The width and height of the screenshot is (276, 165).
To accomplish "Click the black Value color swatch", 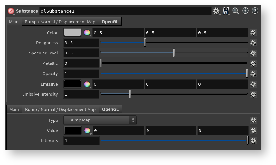I will 73,131.
